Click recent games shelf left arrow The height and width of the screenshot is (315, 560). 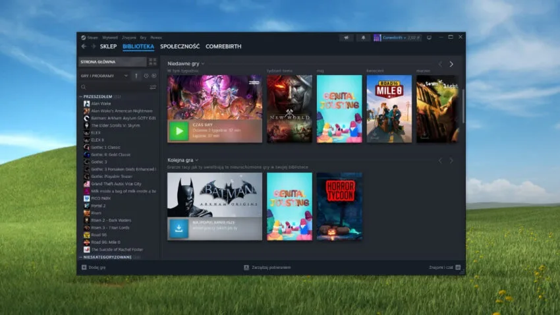440,64
